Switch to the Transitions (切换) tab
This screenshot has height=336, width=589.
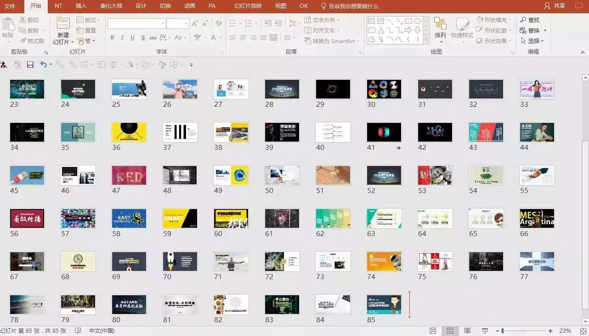click(x=165, y=6)
